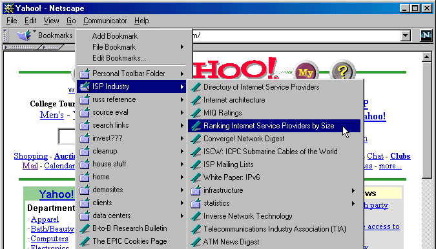The height and width of the screenshot is (249, 436).
Task: Click folder icon beside invest???
Action: (x=85, y=138)
